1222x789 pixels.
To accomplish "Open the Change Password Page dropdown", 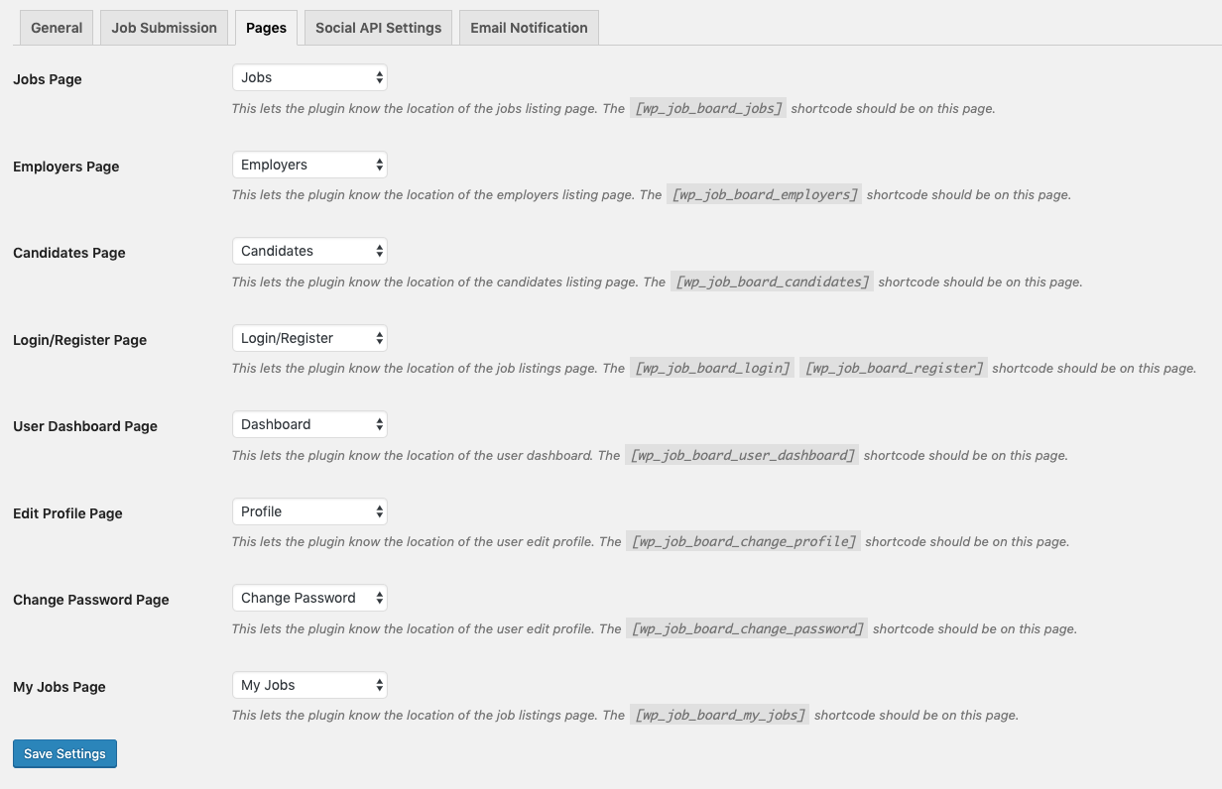I will (309, 598).
